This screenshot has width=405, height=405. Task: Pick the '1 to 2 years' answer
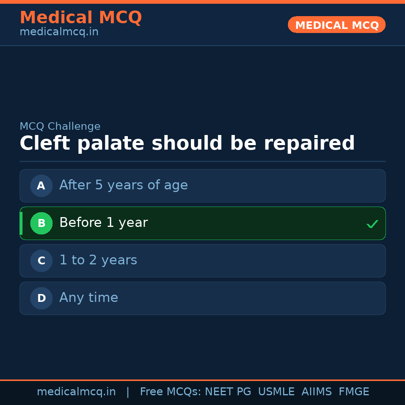click(98, 260)
